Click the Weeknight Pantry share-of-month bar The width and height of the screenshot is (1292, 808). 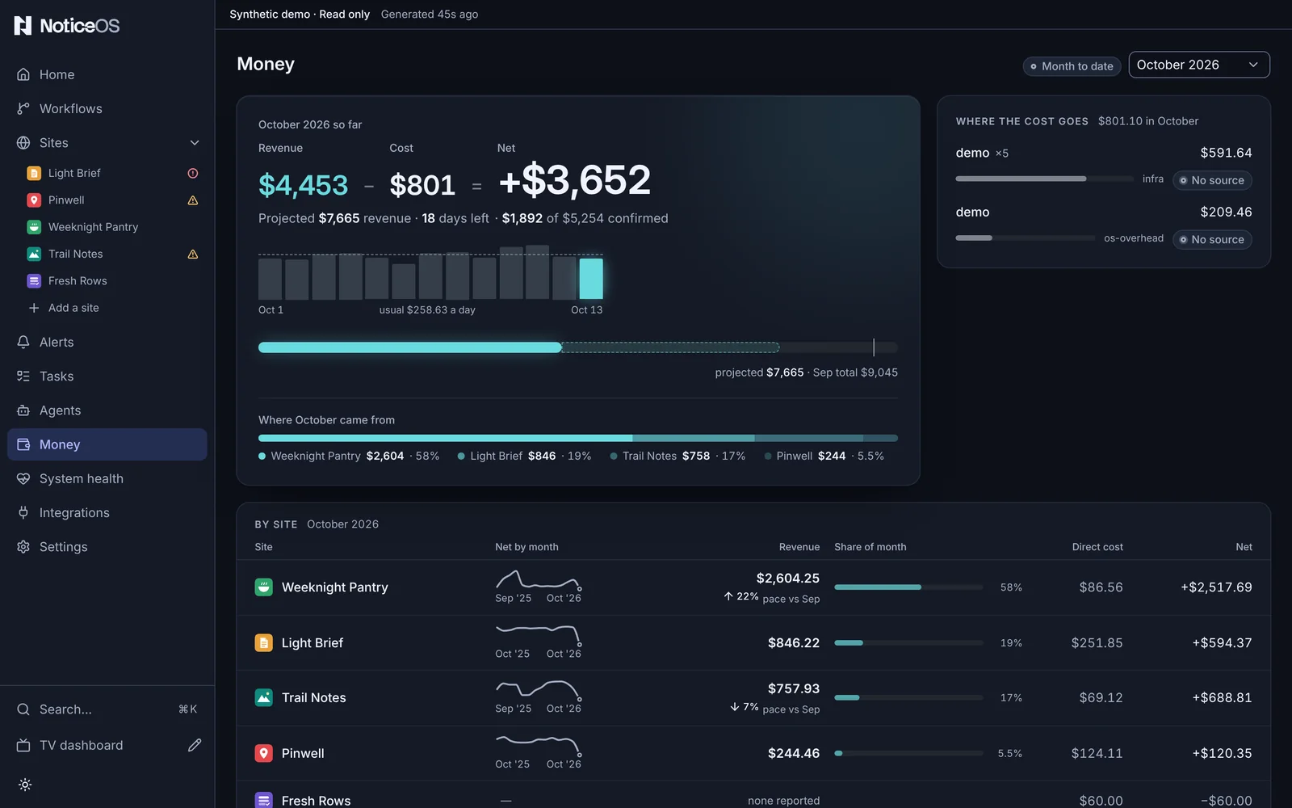(x=908, y=587)
